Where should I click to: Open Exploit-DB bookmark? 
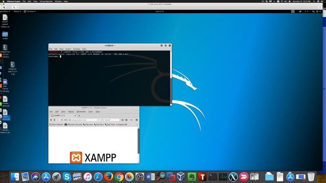(x=122, y=125)
